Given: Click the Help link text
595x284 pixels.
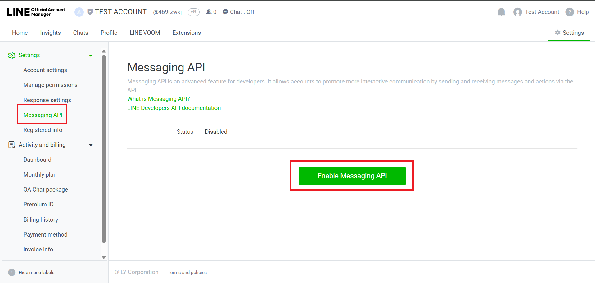Looking at the screenshot, I should coord(583,12).
